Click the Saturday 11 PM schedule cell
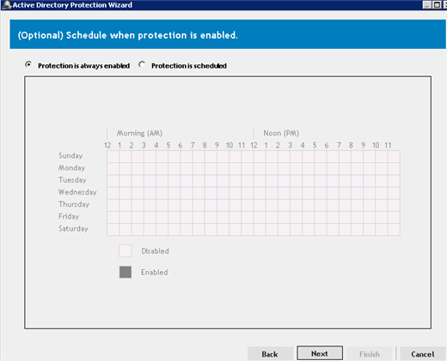The width and height of the screenshot is (447, 361). (394, 230)
